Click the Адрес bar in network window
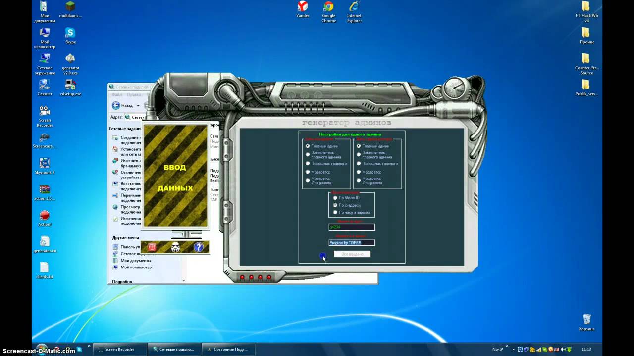Image resolution: width=634 pixels, height=356 pixels. [135, 117]
